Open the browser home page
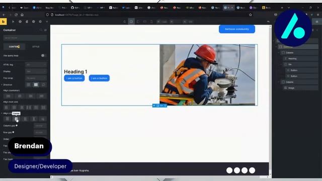Screen dimensions: 322x181 pos(22,15)
